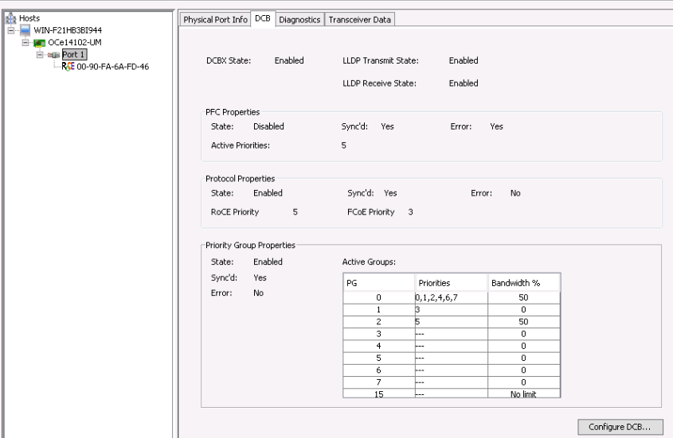
Task: Collapse the WIN-F21HB3BI944 host node
Action: [11, 30]
